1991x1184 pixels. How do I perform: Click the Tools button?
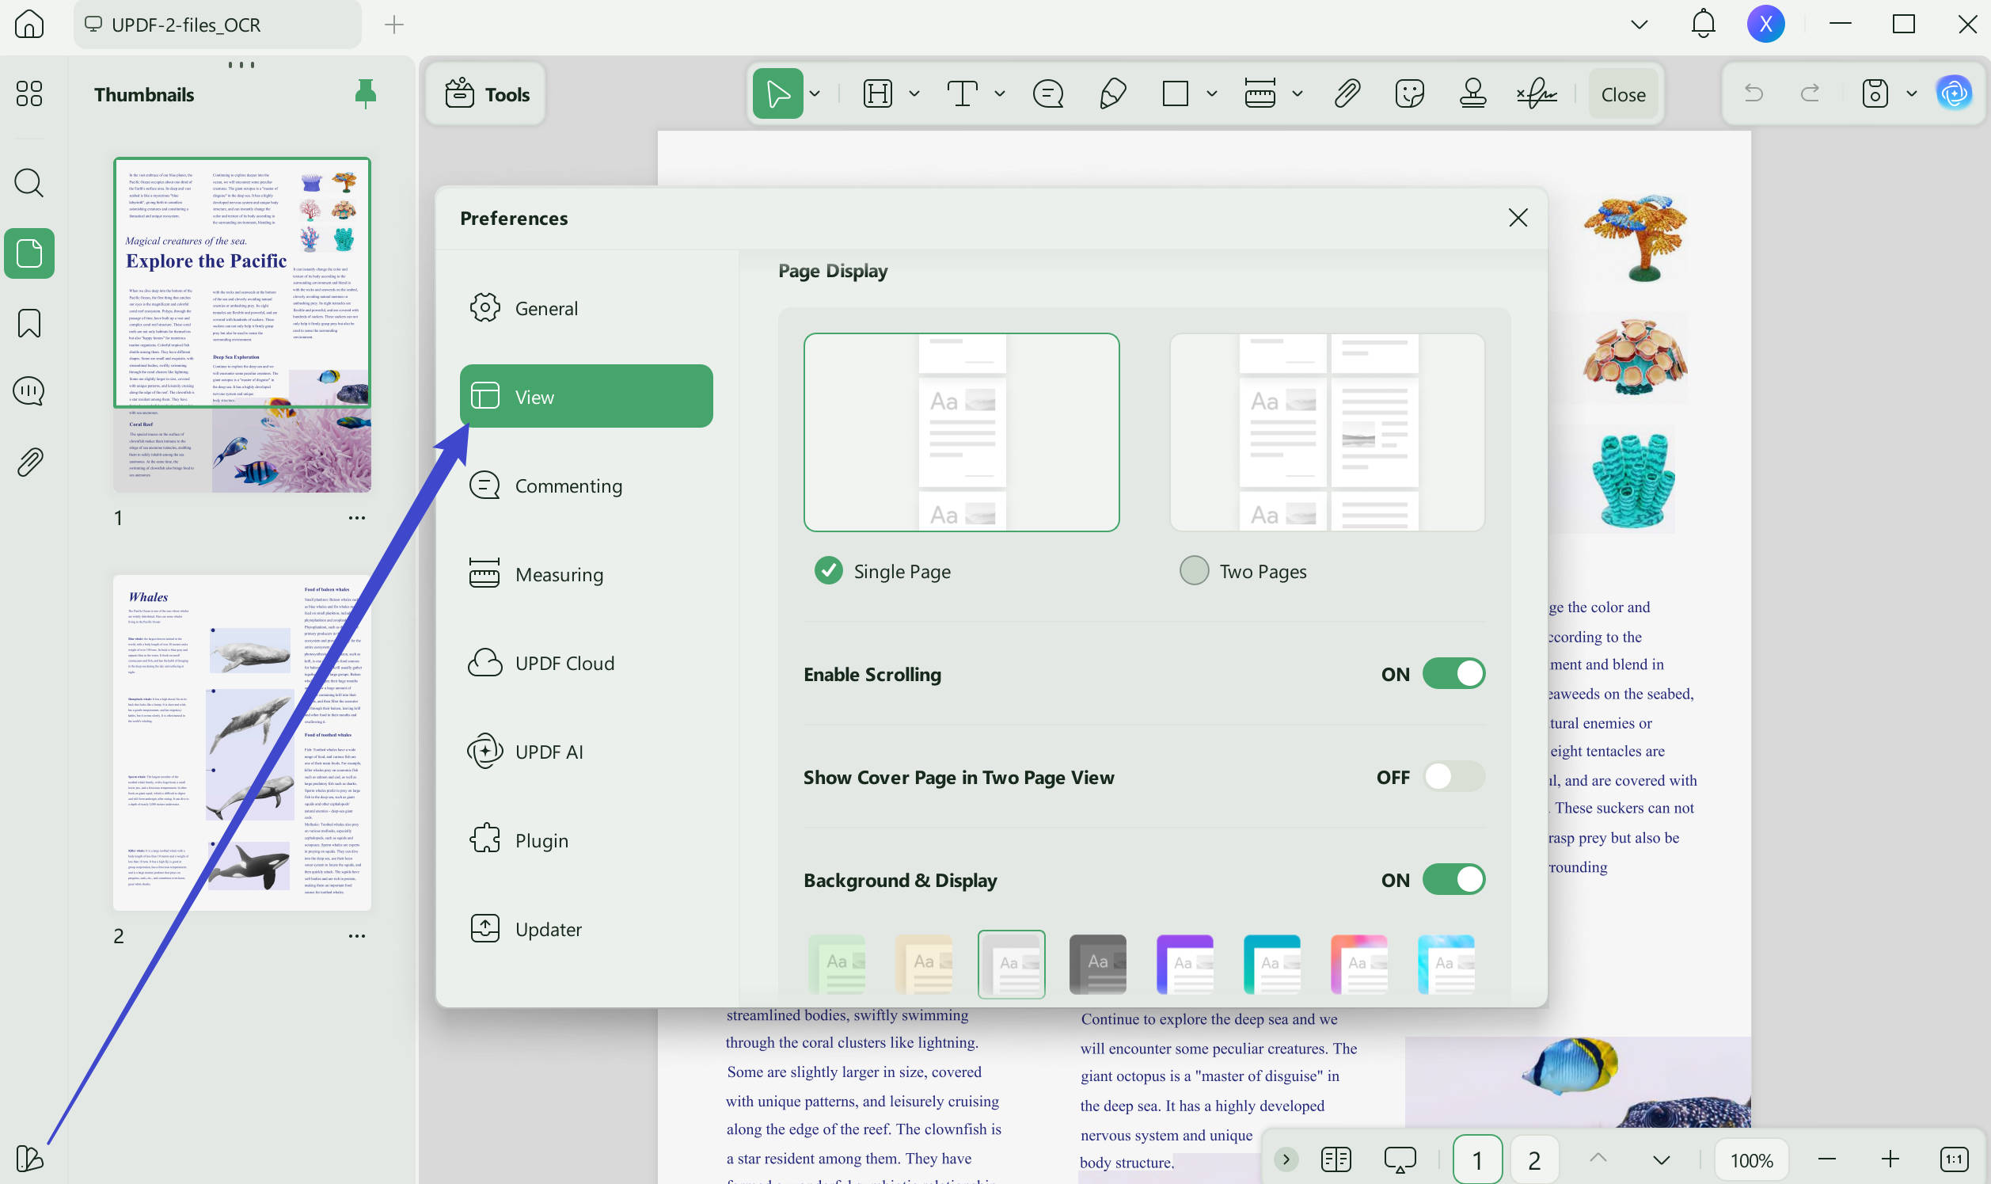click(x=485, y=94)
